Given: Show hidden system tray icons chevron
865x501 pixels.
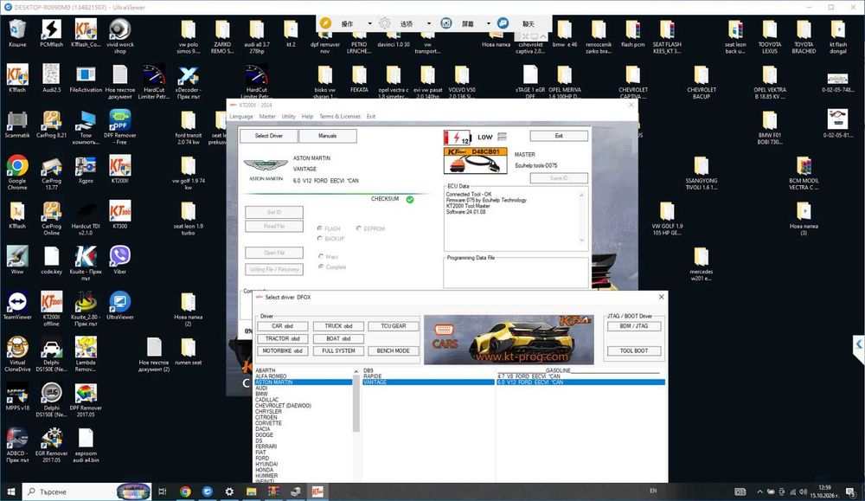Looking at the screenshot, I should [x=759, y=491].
